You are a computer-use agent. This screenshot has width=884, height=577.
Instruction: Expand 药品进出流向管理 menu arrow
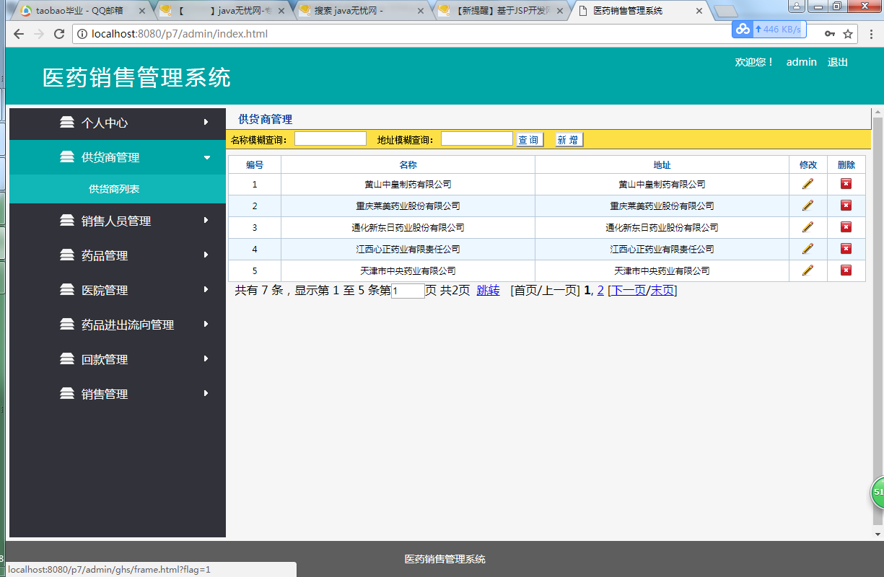click(x=206, y=324)
